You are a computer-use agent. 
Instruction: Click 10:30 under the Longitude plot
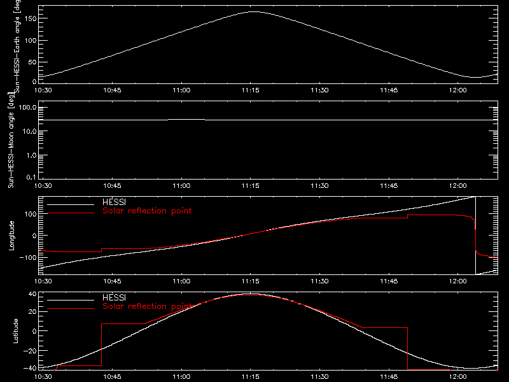(x=43, y=281)
